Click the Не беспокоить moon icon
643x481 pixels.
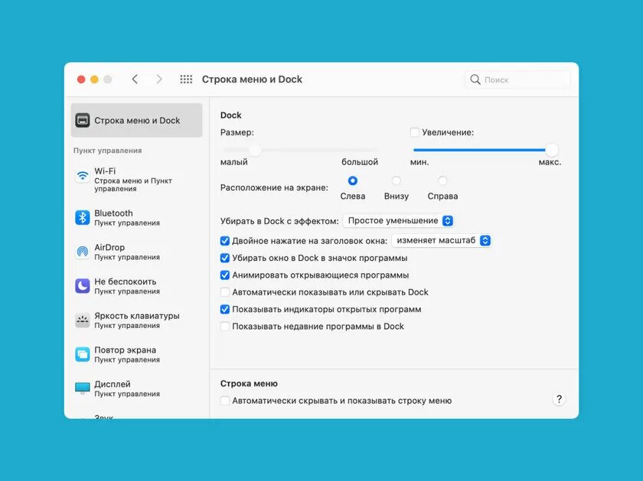coord(83,286)
